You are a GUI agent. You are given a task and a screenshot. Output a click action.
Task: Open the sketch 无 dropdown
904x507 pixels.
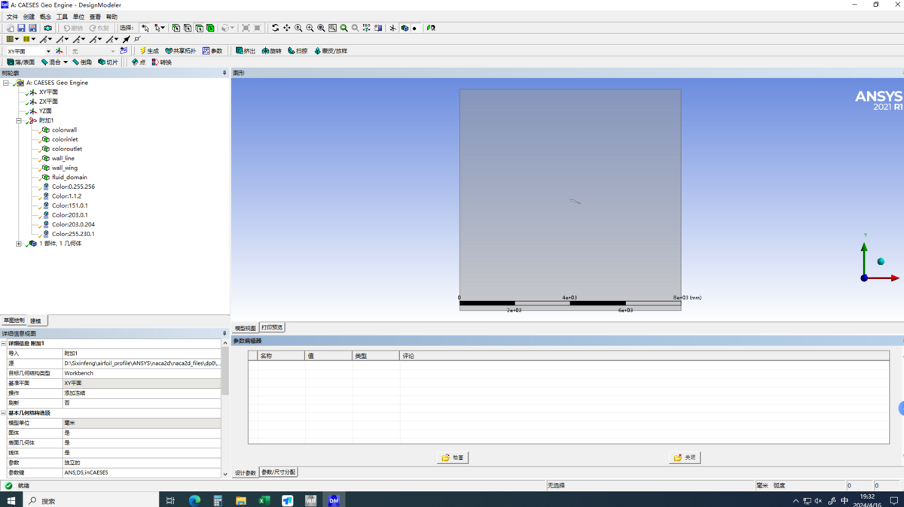pos(113,51)
